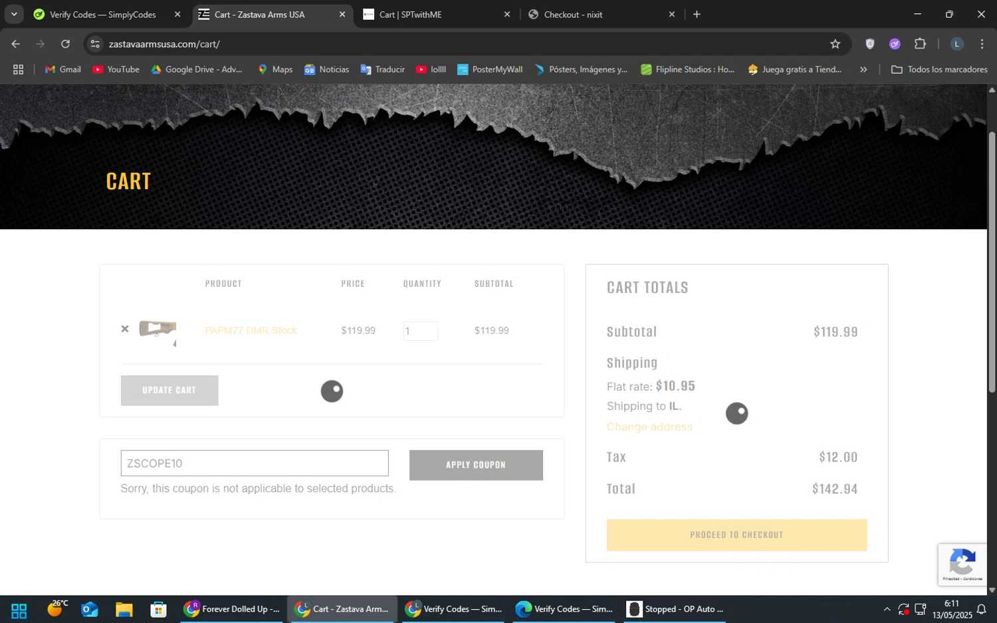Open the apps grid in bookmarks bar
This screenshot has height=623, width=997.
tap(18, 69)
